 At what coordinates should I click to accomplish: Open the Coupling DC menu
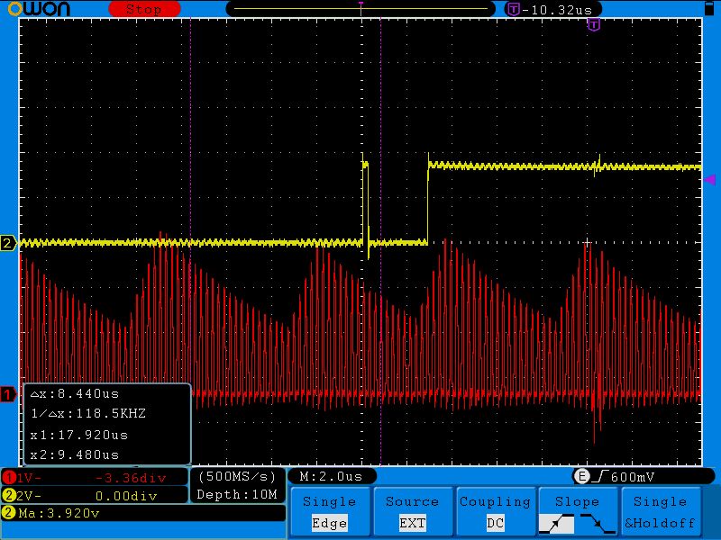tap(495, 512)
